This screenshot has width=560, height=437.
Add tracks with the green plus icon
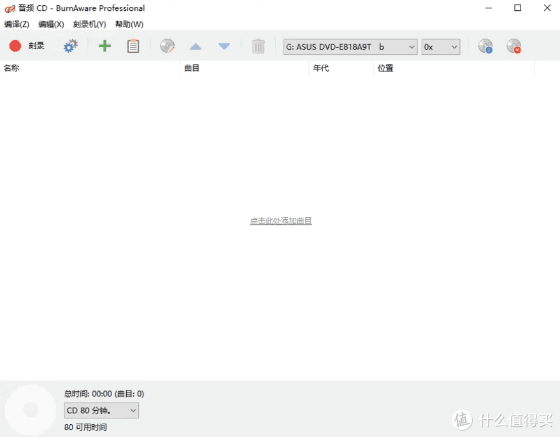click(x=104, y=46)
